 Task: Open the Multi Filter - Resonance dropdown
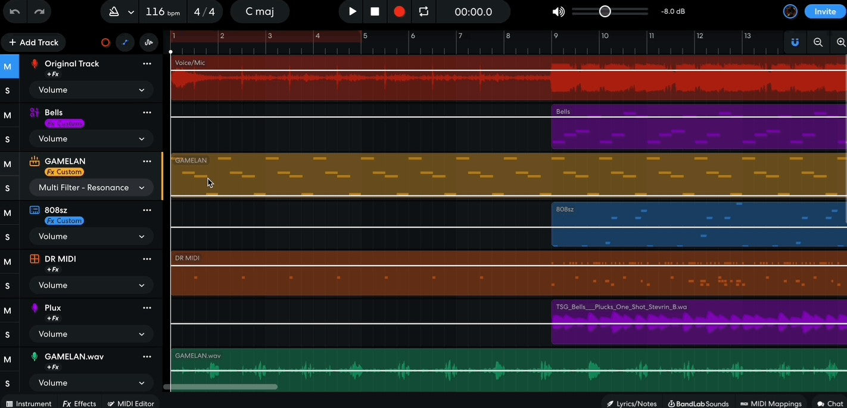pos(91,187)
